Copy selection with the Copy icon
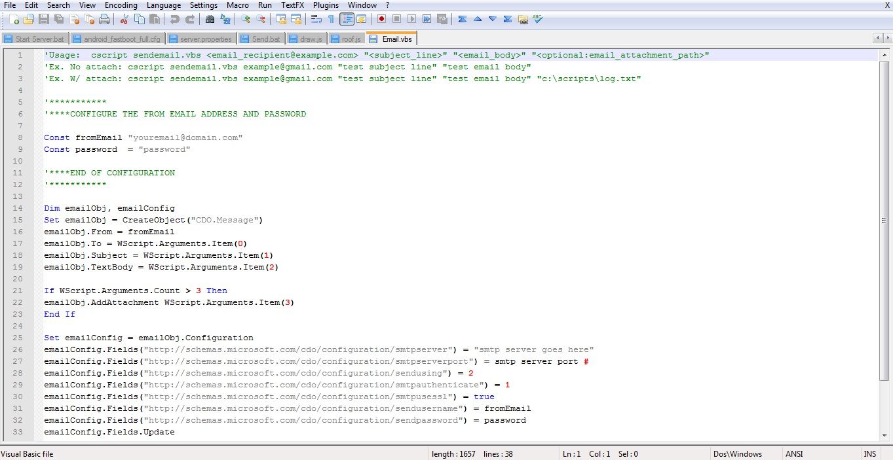 click(x=140, y=20)
